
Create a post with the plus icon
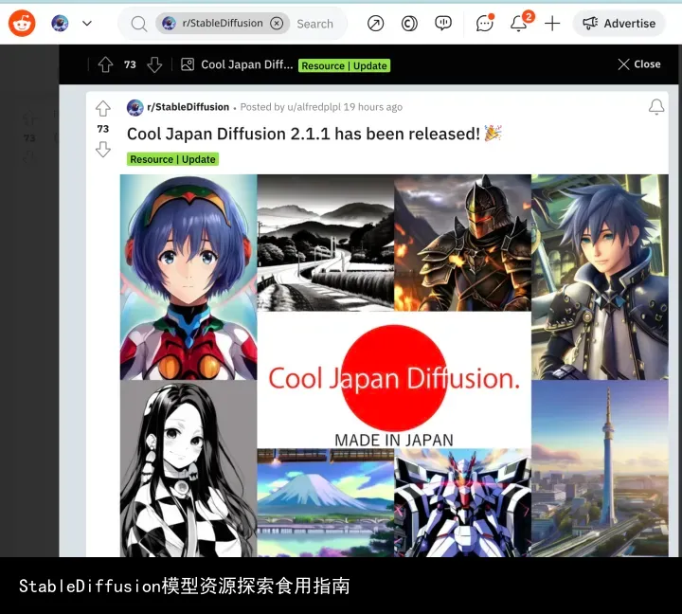coord(552,23)
